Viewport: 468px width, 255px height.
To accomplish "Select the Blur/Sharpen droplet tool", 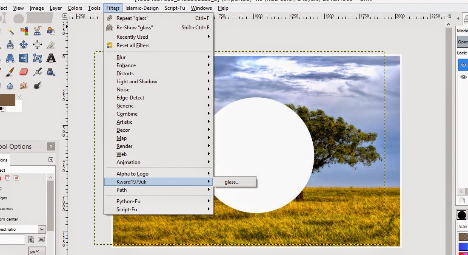I will point(10,85).
